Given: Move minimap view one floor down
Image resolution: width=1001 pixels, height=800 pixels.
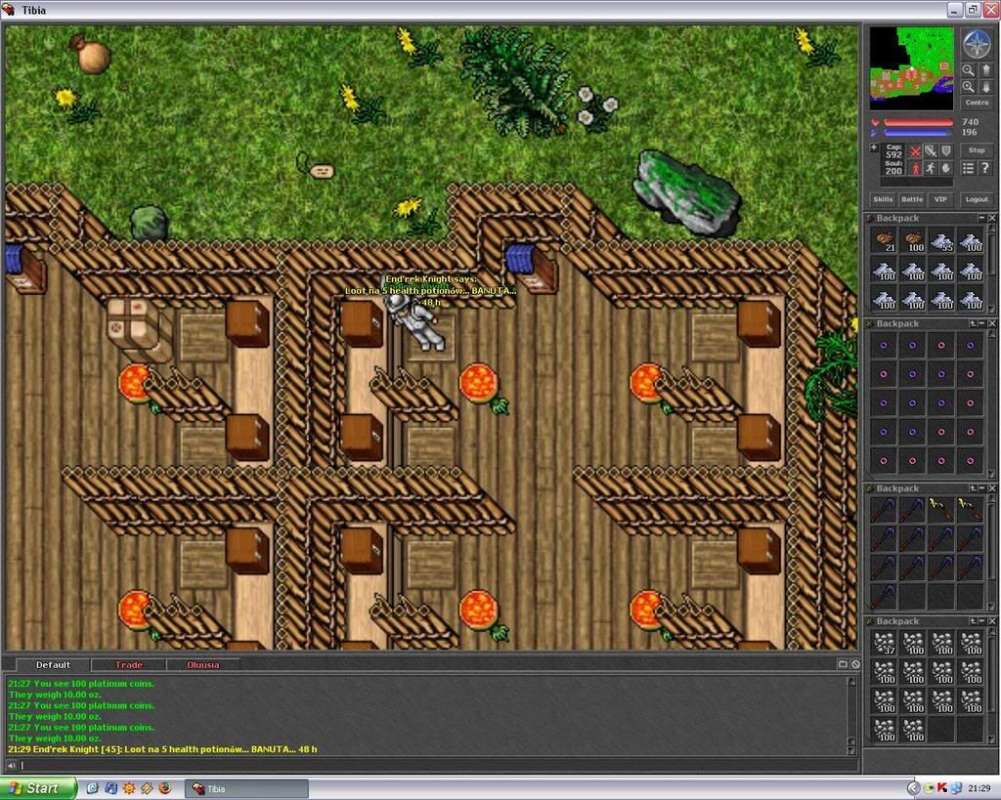Looking at the screenshot, I should [x=985, y=87].
